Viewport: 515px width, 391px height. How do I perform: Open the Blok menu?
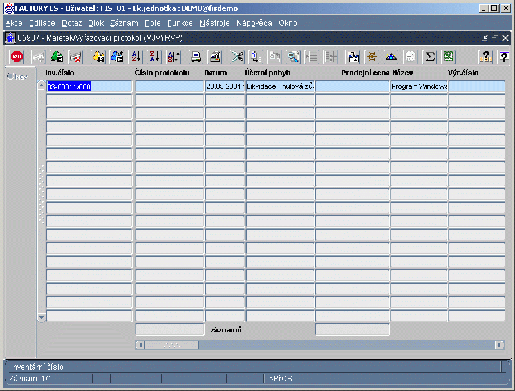(96, 23)
